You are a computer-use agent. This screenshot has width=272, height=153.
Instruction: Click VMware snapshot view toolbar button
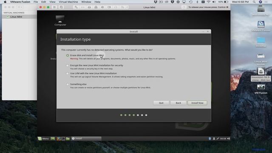tap(61, 7)
